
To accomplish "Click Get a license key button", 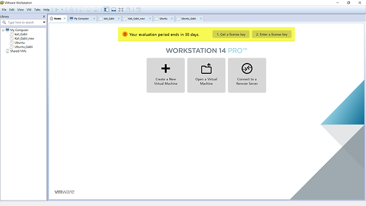I will pyautogui.click(x=231, y=35).
